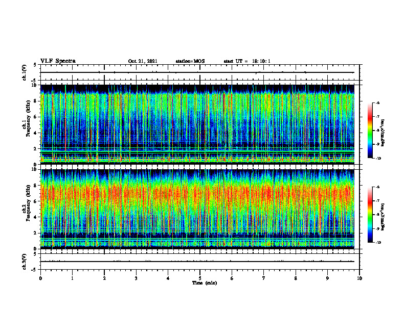Click the 'Time (min)' axis label
The width and height of the screenshot is (405, 312).
[x=205, y=283]
